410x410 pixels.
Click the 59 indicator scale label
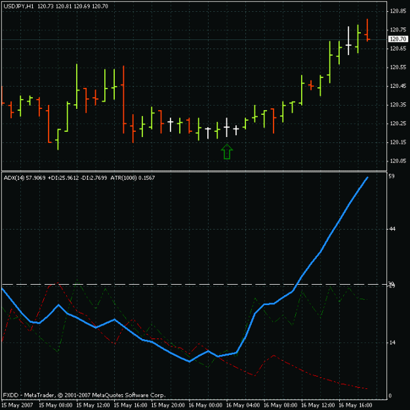coord(392,176)
